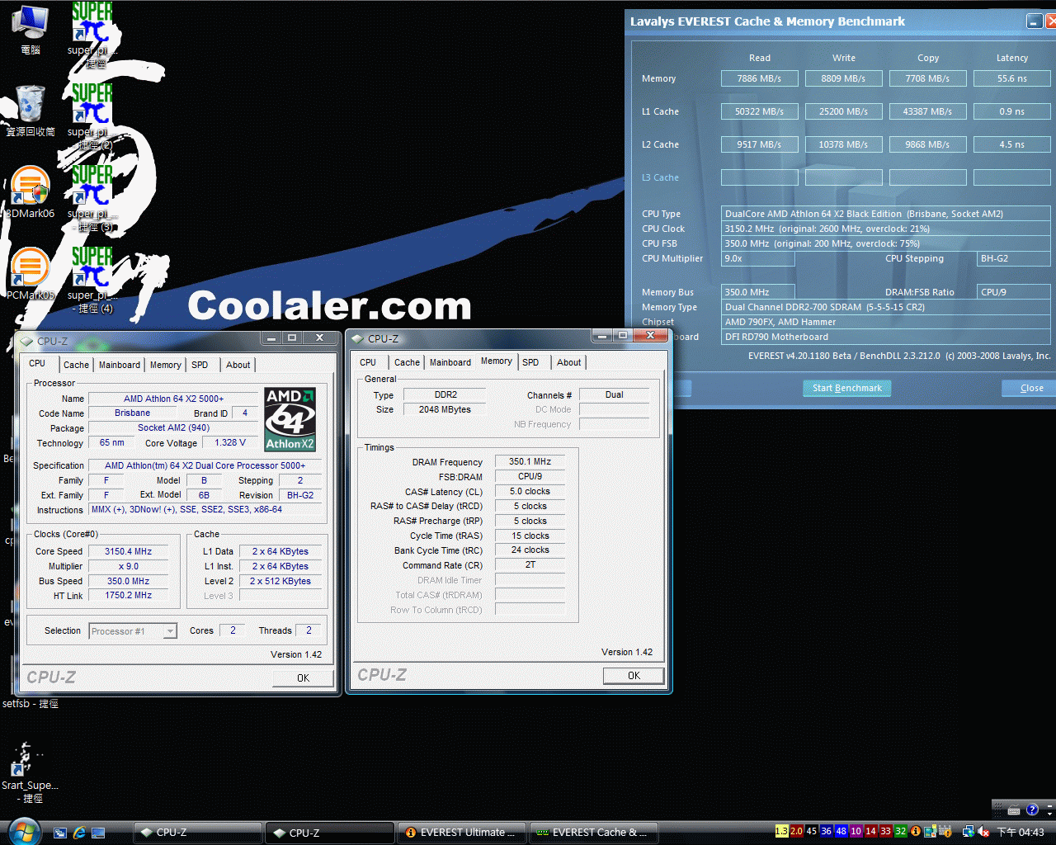Image resolution: width=1056 pixels, height=845 pixels.
Task: Switch to About tab in CPU-Z timings window
Action: click(569, 362)
